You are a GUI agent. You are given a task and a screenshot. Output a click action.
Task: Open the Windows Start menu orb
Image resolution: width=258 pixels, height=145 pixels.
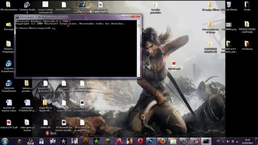click(x=5, y=141)
